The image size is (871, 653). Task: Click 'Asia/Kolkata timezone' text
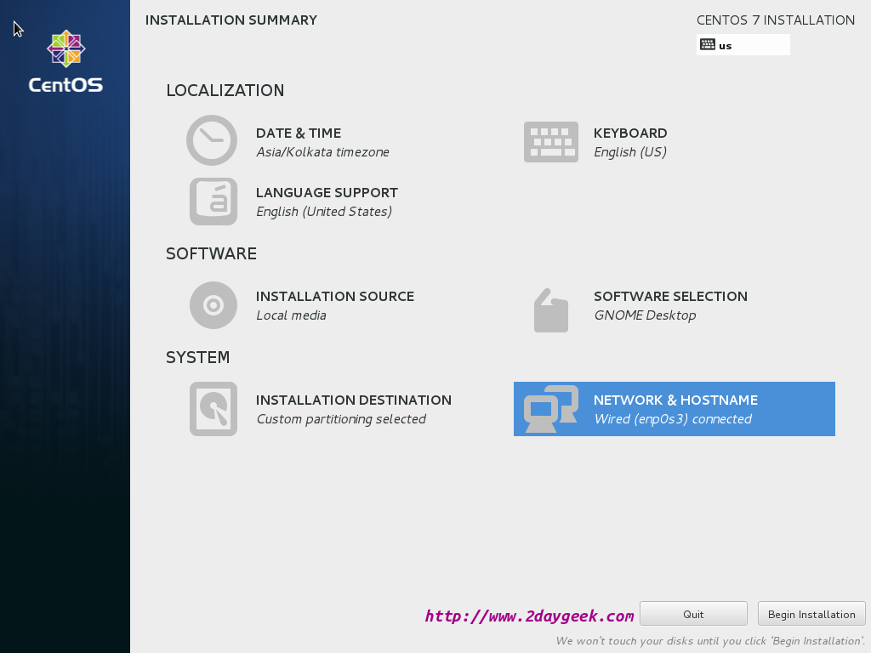(322, 152)
